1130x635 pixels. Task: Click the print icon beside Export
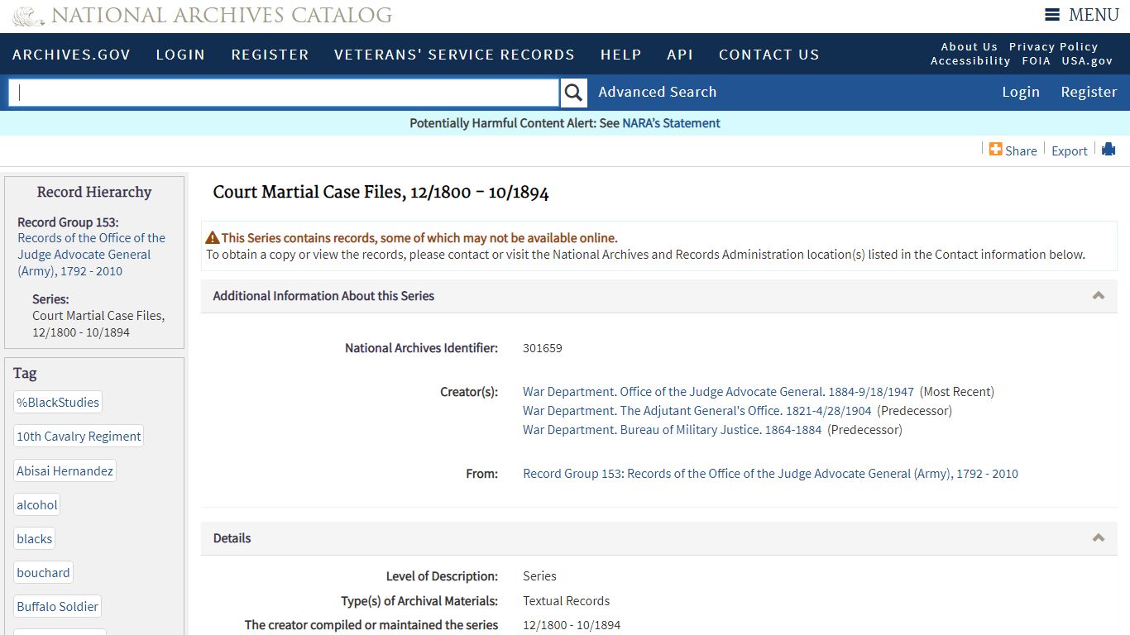(x=1108, y=149)
